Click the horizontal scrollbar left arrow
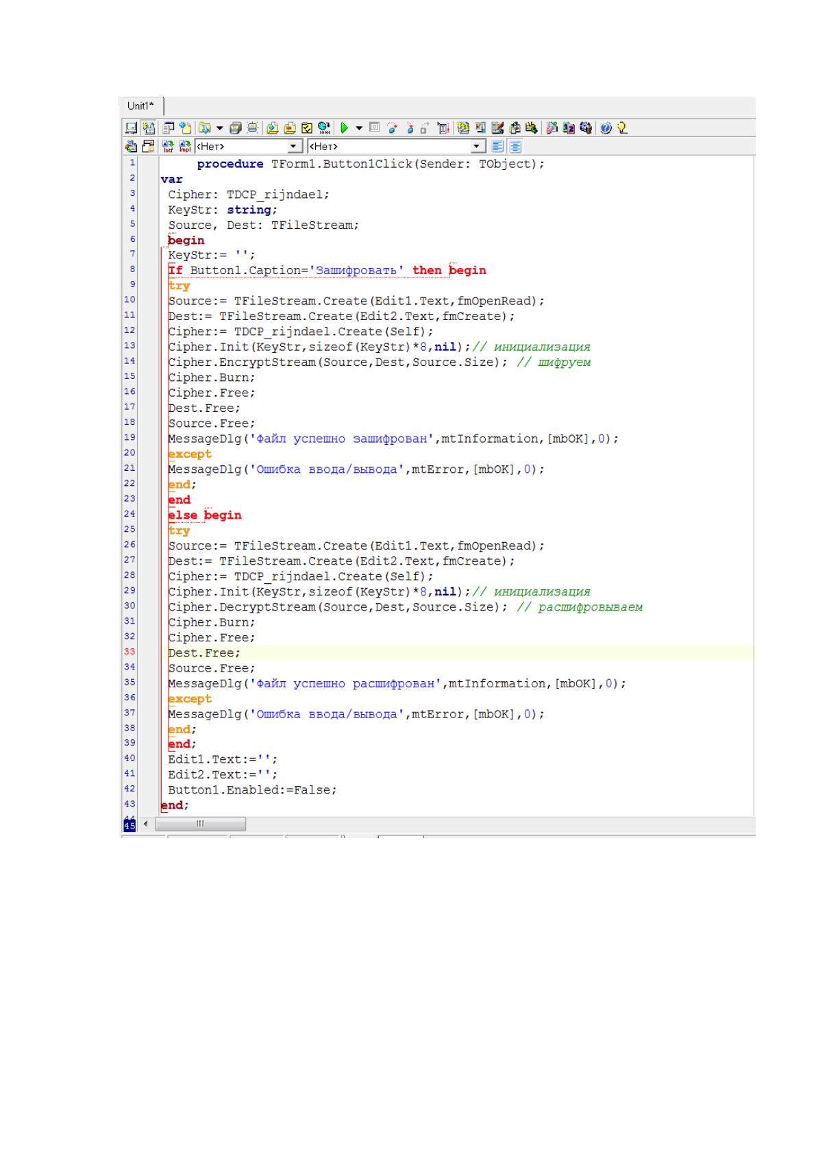 pyautogui.click(x=146, y=824)
